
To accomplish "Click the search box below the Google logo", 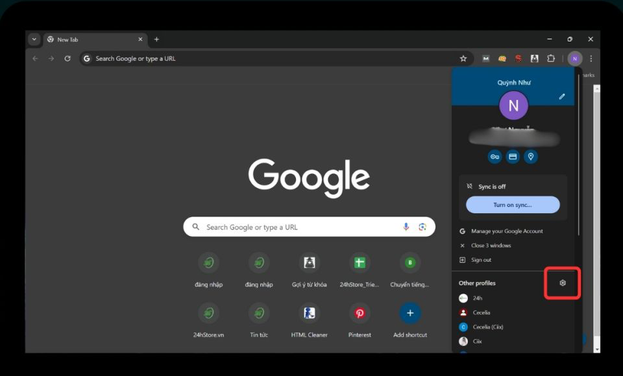I will click(309, 227).
